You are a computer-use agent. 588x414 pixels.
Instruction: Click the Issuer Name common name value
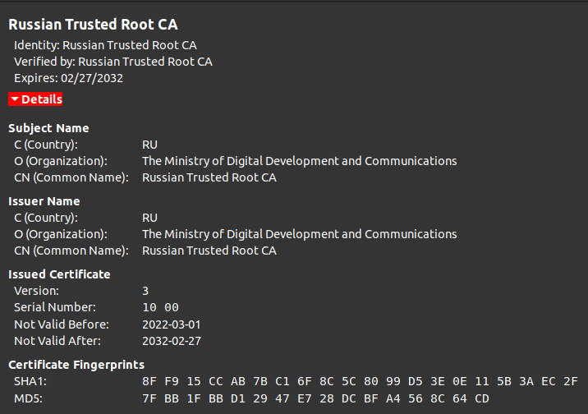[209, 251]
